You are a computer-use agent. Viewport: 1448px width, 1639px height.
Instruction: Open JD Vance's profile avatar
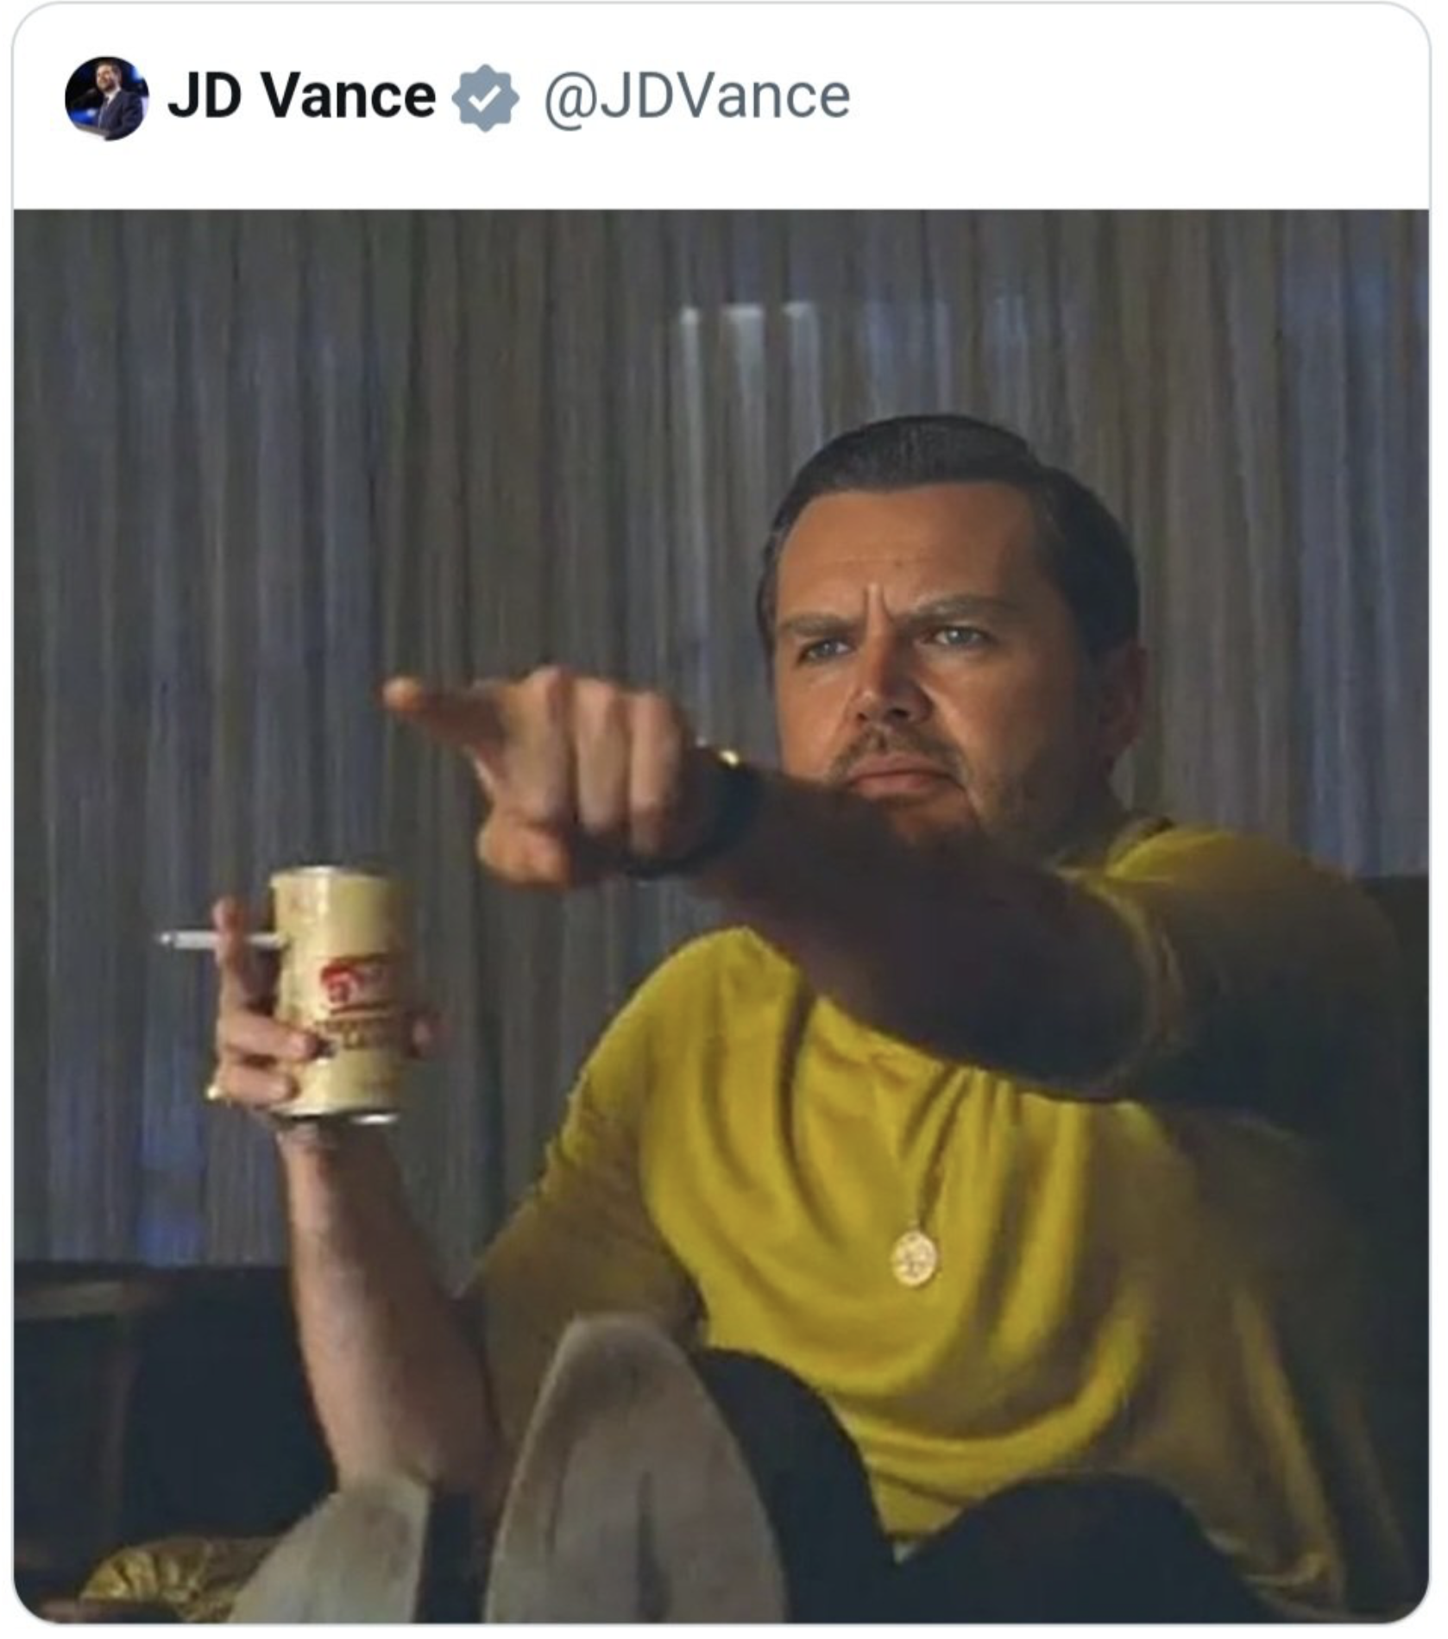click(106, 97)
